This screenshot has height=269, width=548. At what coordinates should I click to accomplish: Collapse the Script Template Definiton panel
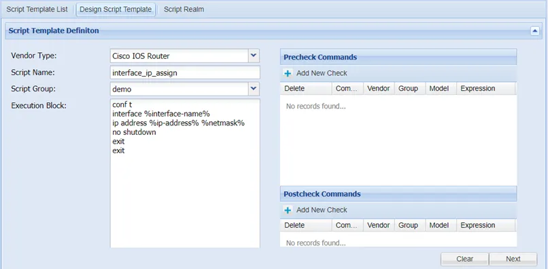pyautogui.click(x=534, y=31)
